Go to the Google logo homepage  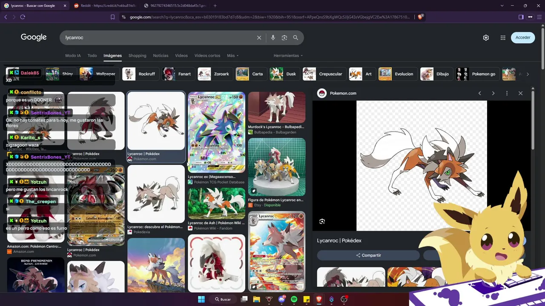[x=34, y=37]
